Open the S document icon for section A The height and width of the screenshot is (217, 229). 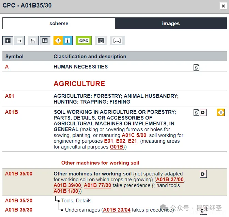196,68
